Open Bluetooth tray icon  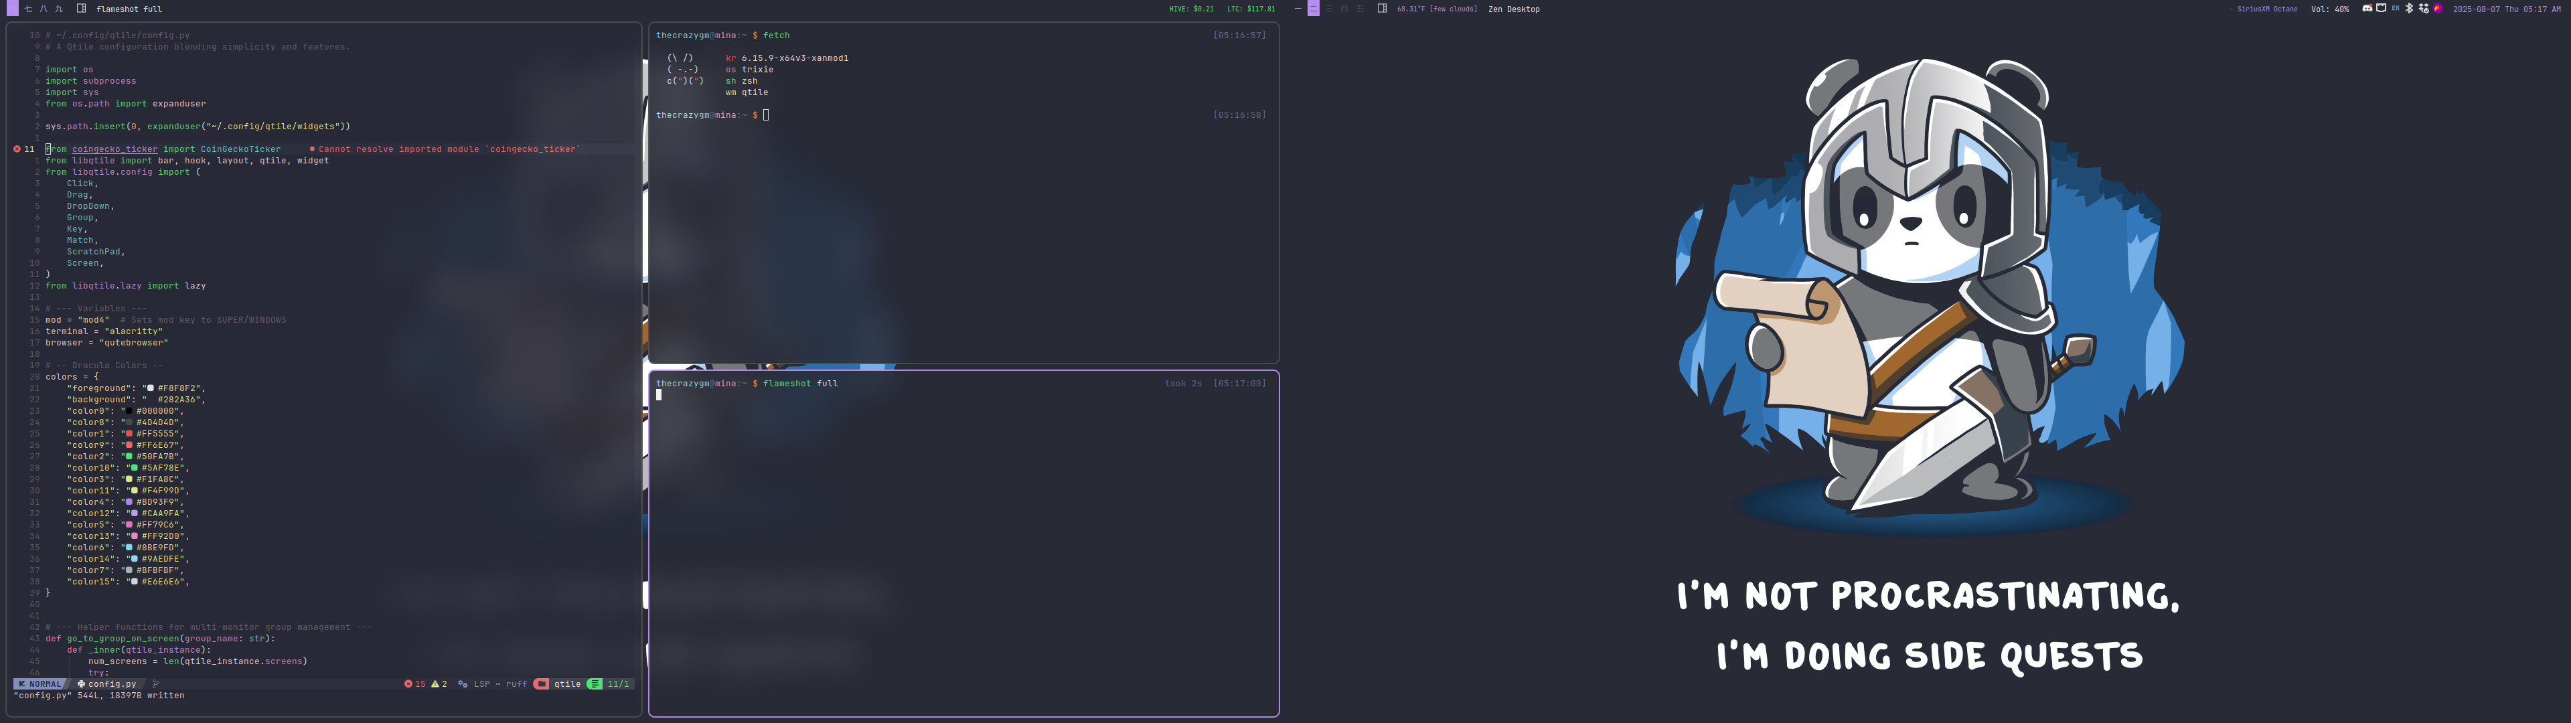[2410, 8]
